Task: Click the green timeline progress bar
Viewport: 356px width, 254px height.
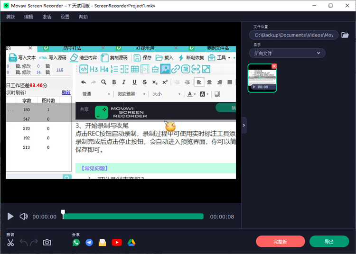Action: click(x=133, y=217)
